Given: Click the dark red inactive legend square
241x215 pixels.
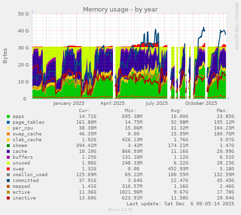Looking at the screenshot, I should coord(8,198).
